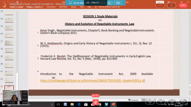
Task: Click the Task View icon on taskbar
Action: coord(58,104)
